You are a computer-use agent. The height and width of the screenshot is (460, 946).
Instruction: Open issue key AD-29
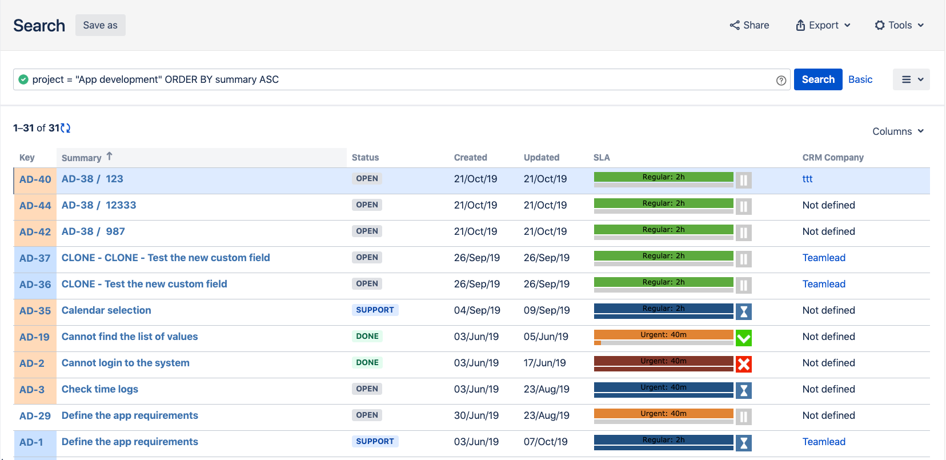pyautogui.click(x=35, y=416)
